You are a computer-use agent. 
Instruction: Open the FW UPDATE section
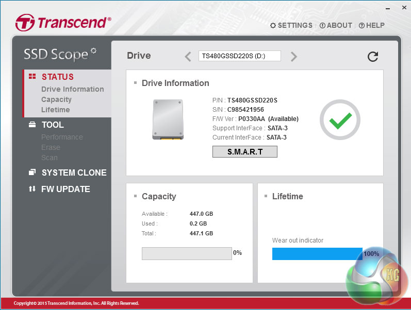(x=65, y=189)
